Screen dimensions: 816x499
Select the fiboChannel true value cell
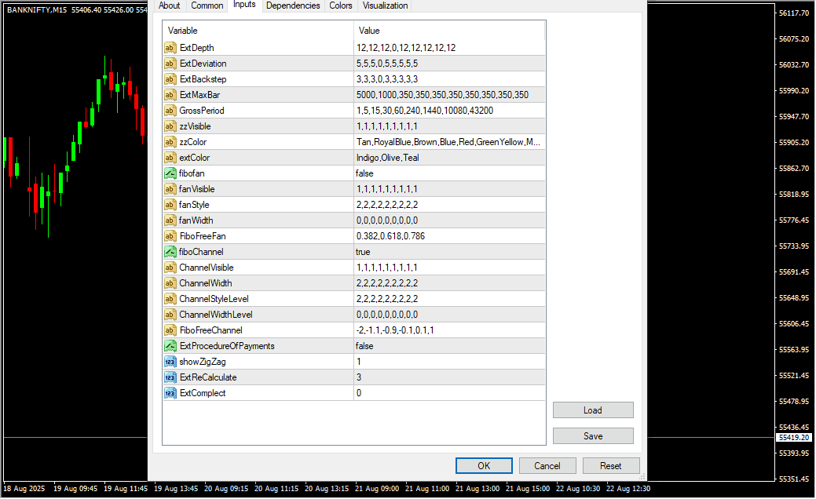point(448,252)
